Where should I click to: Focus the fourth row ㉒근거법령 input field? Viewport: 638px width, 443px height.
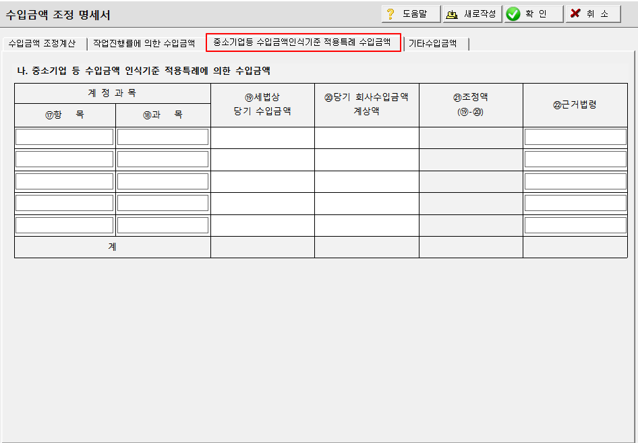(575, 203)
